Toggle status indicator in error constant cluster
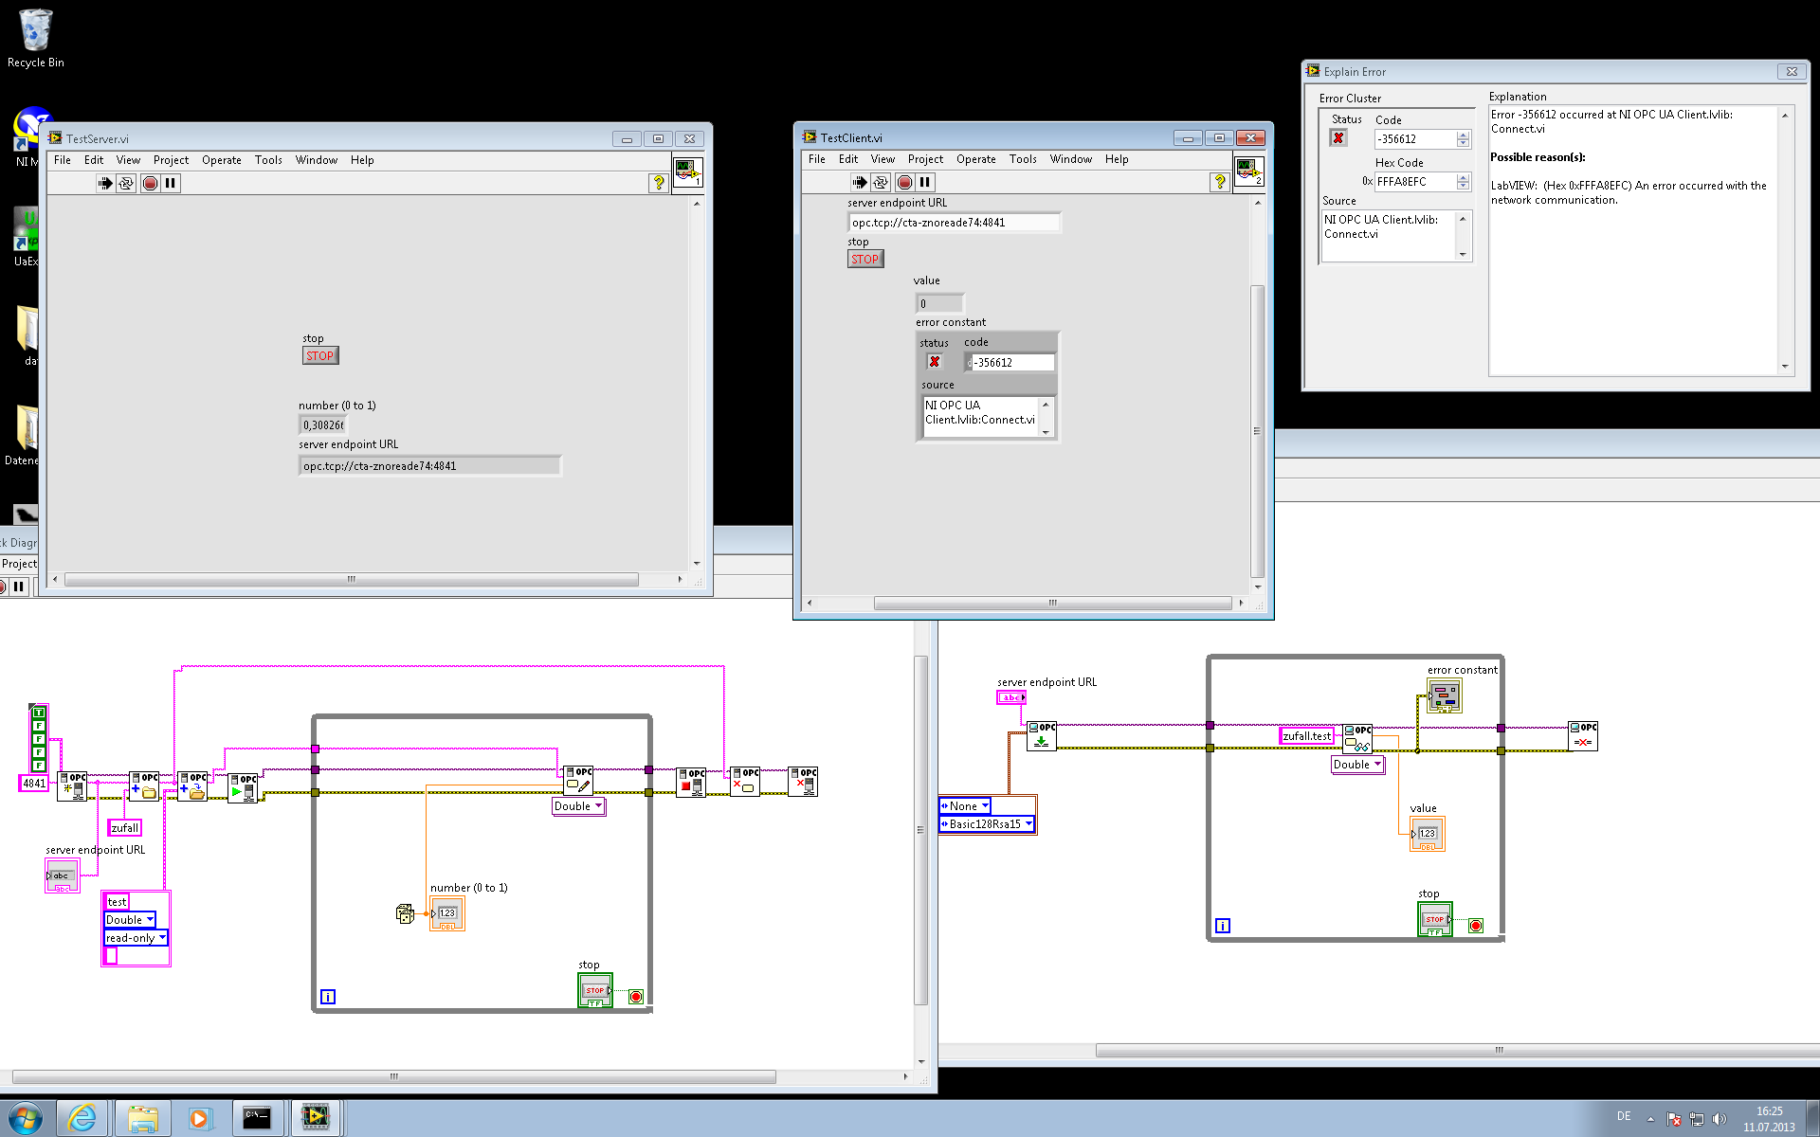1820x1137 pixels. coord(935,362)
